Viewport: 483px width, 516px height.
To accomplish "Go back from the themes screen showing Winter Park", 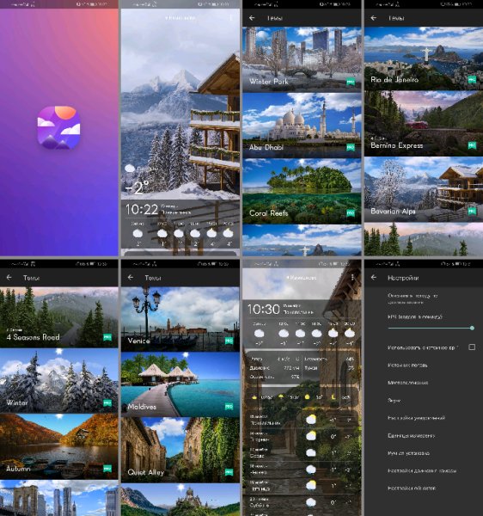I will (x=252, y=18).
